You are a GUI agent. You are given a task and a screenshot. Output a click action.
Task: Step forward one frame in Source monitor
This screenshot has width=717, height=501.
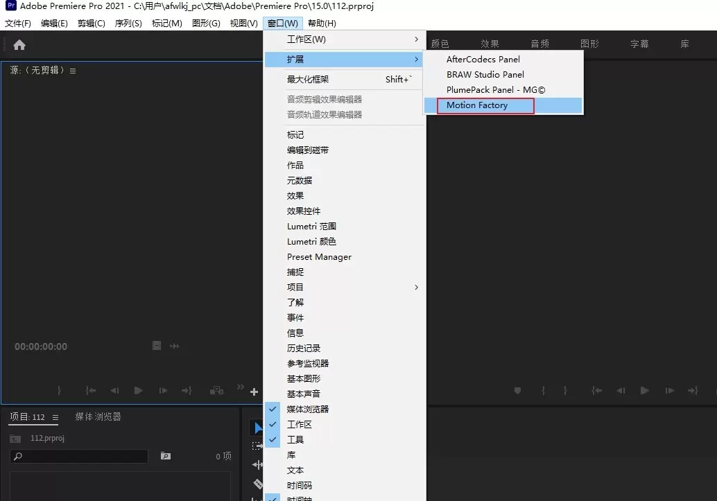[163, 390]
